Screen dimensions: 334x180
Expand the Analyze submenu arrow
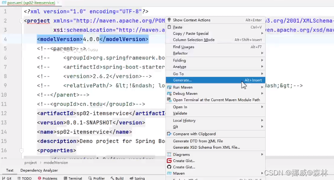coord(262,66)
